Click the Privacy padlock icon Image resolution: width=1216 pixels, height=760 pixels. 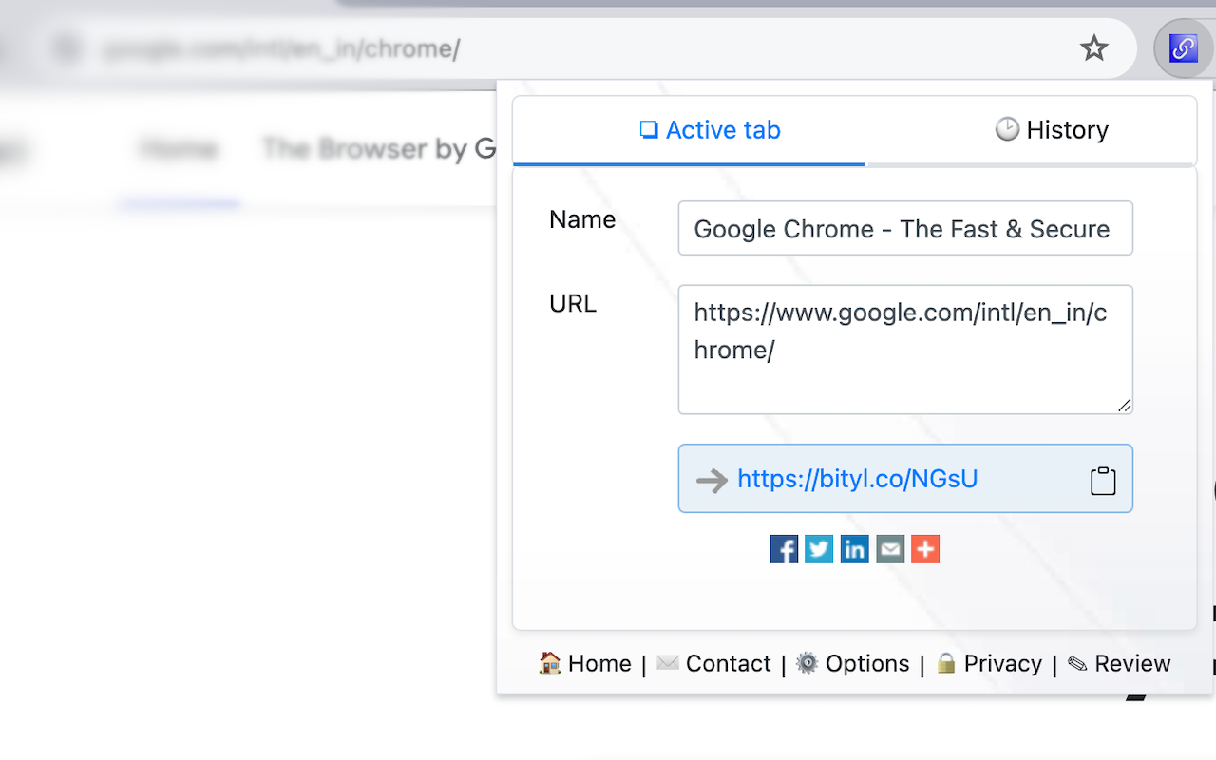(947, 663)
